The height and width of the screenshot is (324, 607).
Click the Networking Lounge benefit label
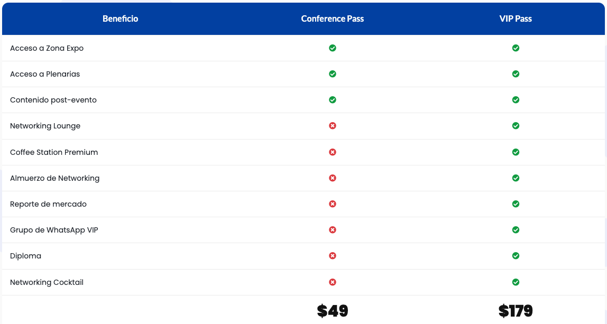(45, 126)
